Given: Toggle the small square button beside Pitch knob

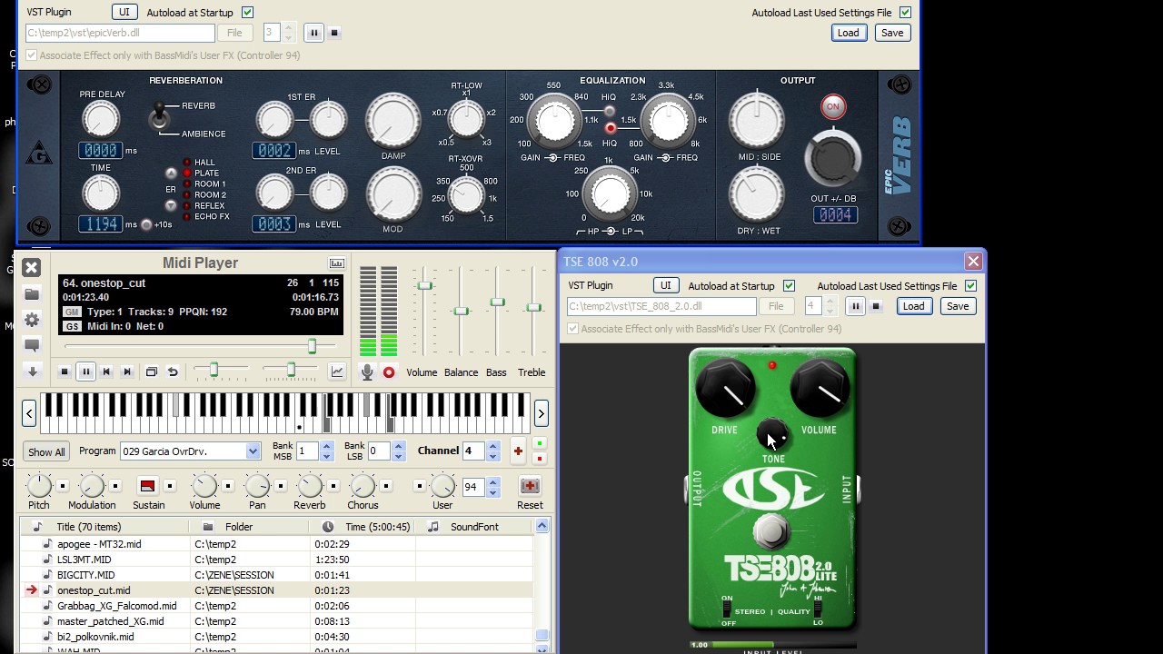Looking at the screenshot, I should point(62,486).
